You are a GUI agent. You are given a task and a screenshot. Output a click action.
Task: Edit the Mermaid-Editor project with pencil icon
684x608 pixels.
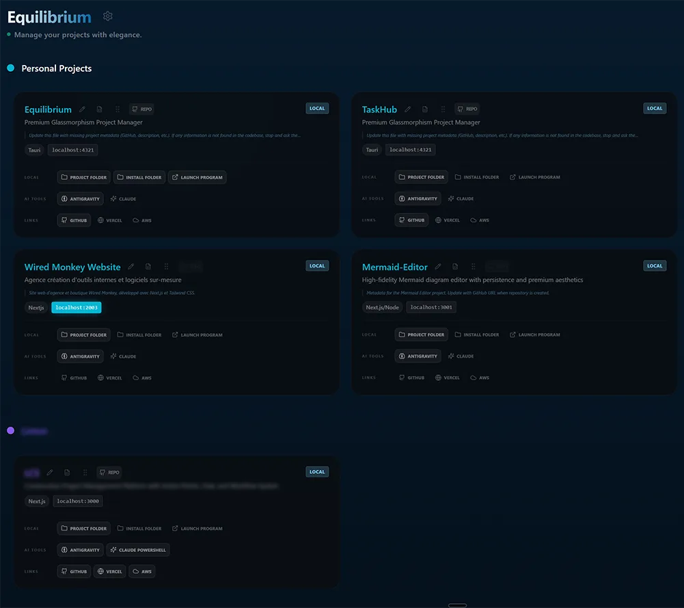pyautogui.click(x=438, y=267)
